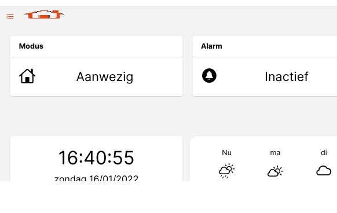Open the ma forecast day label
337x213 pixels.
click(x=275, y=153)
